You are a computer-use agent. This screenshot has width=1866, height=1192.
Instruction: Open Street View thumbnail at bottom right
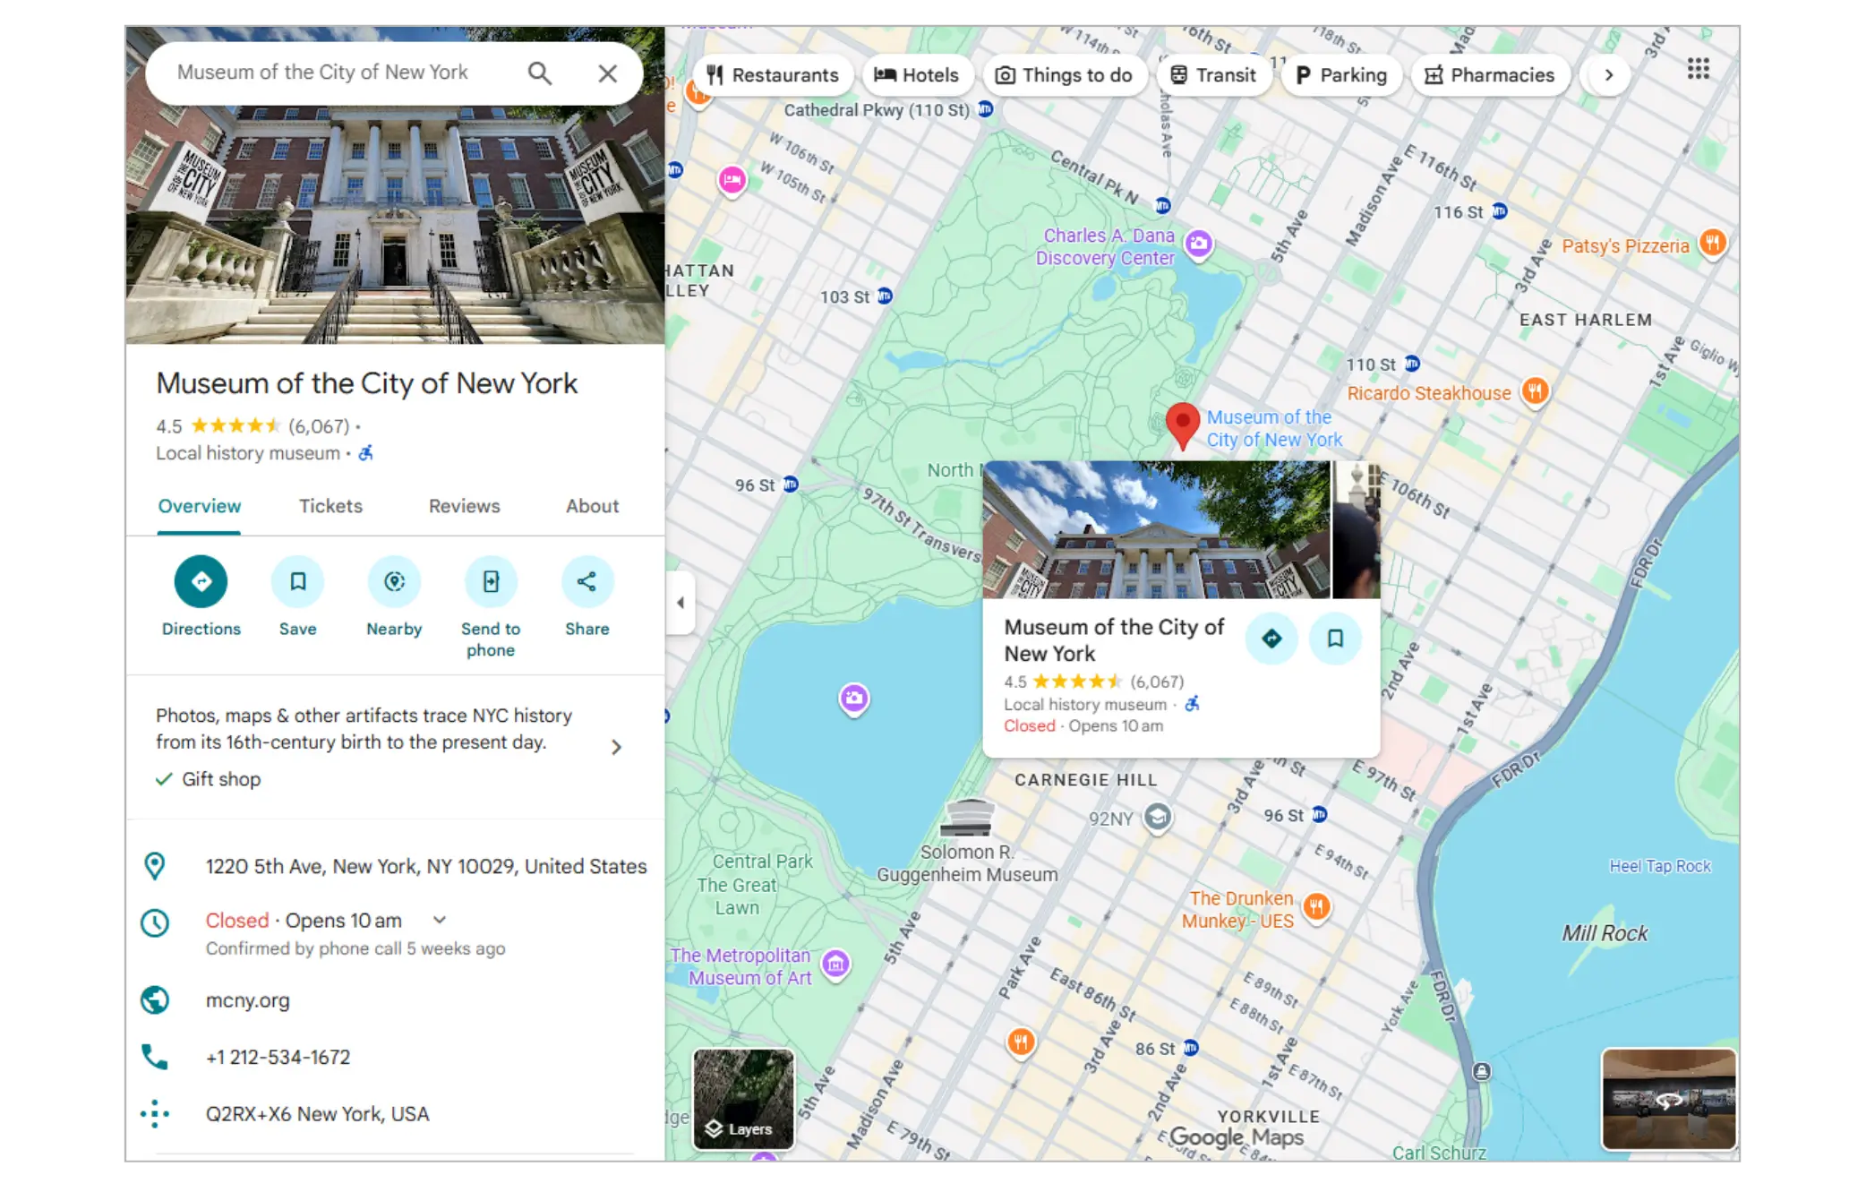[1668, 1099]
